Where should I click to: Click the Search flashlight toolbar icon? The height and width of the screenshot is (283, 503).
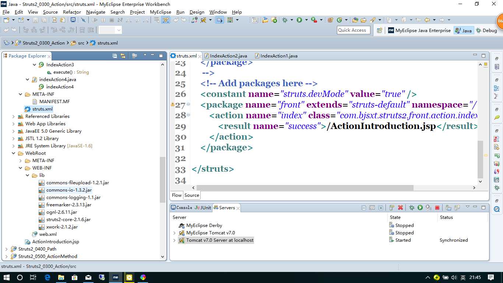click(x=373, y=20)
